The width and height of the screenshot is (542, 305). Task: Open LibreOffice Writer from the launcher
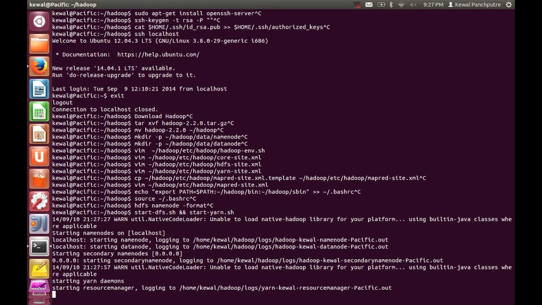click(x=39, y=89)
